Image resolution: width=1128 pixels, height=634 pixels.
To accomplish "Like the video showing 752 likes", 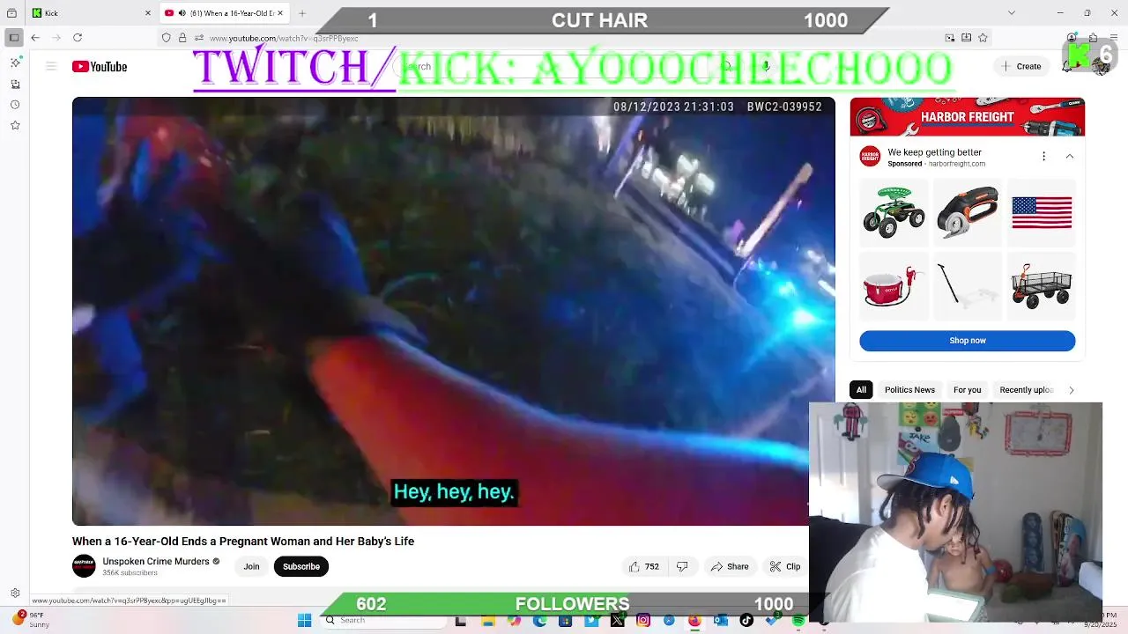I will [643, 566].
